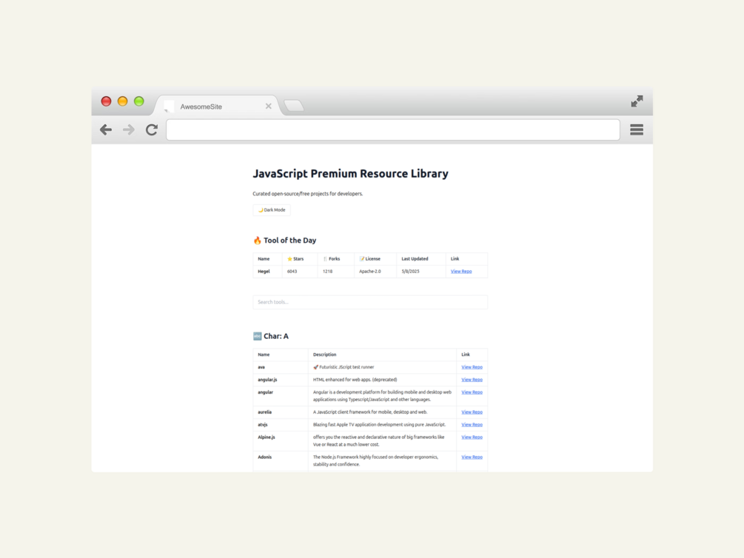Open View Repo link for aurelia
The image size is (744, 558).
pos(472,412)
